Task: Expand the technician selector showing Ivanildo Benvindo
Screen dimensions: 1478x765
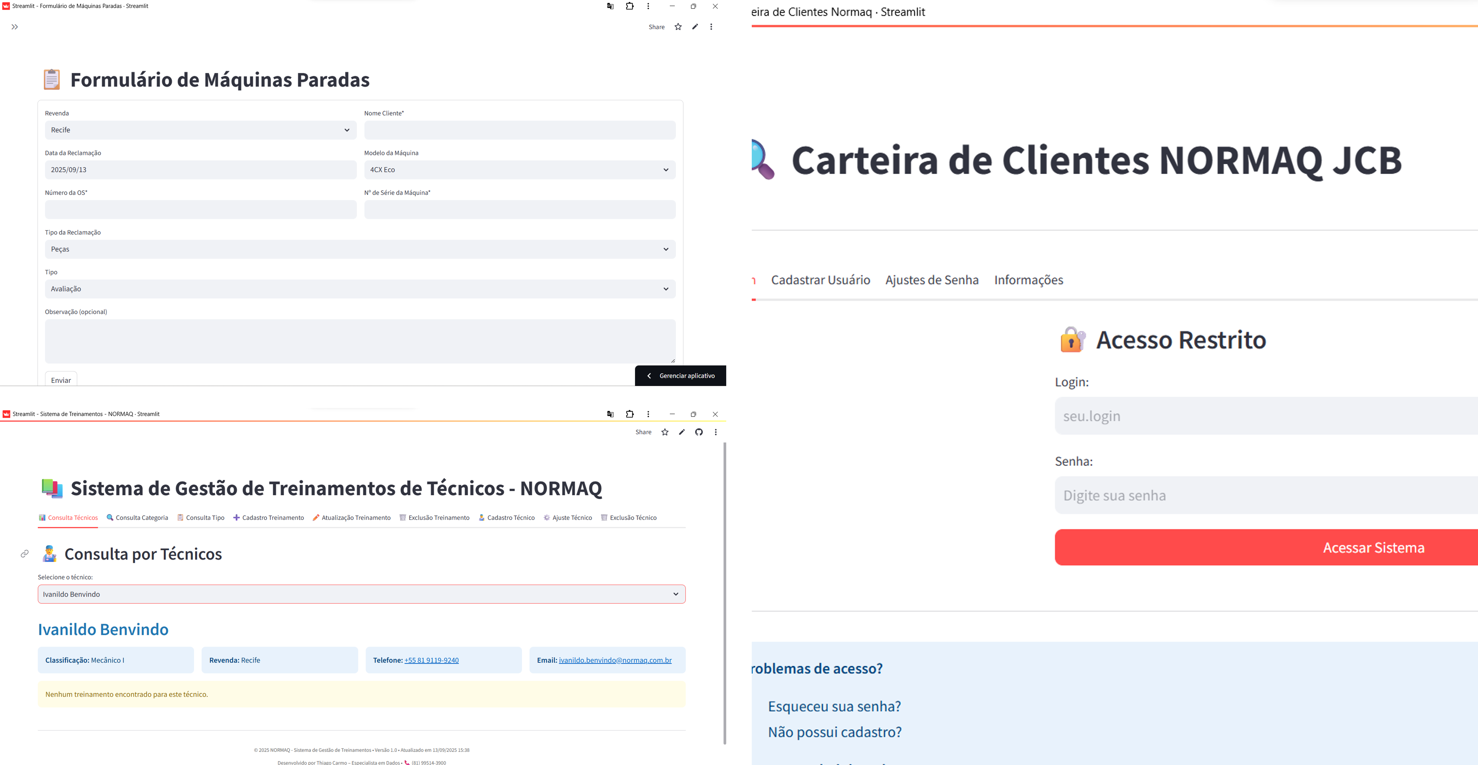Action: (361, 595)
